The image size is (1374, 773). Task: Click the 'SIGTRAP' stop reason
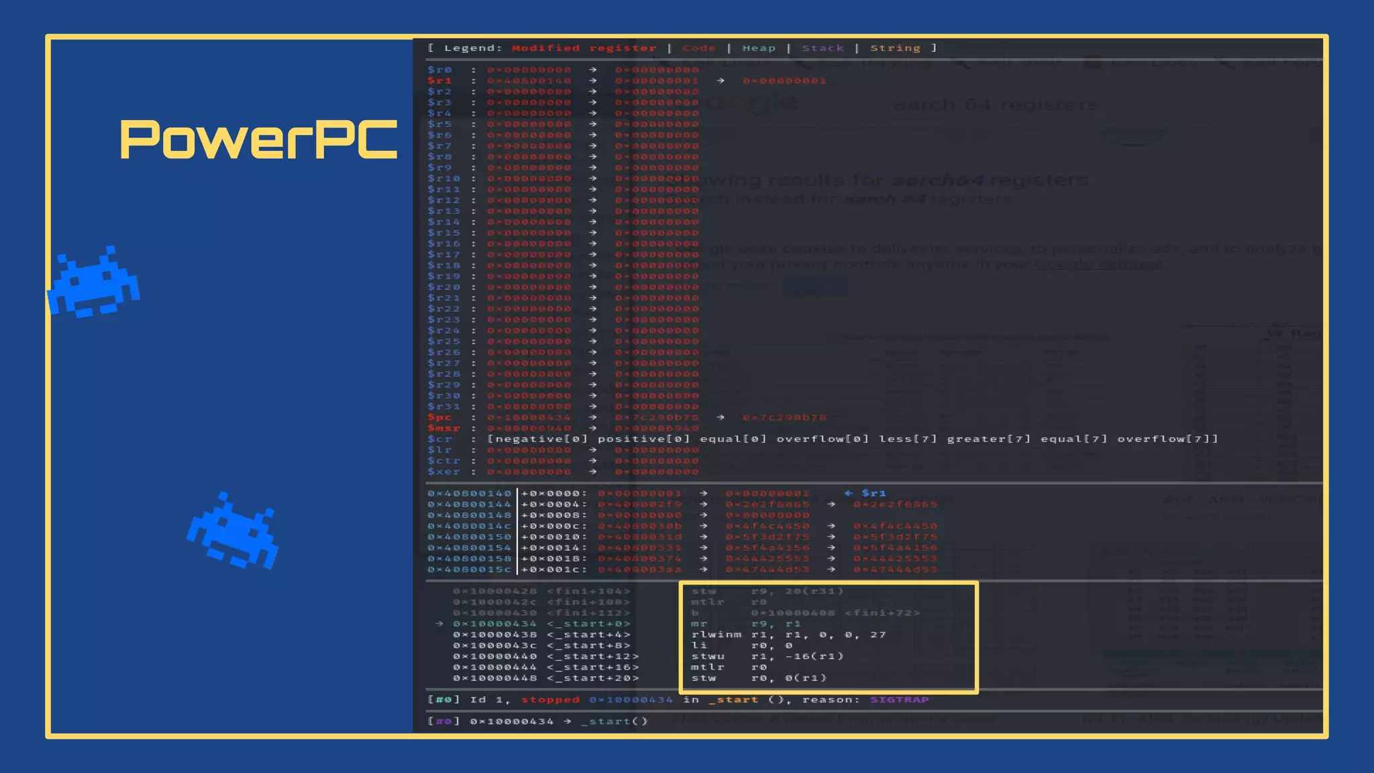899,700
